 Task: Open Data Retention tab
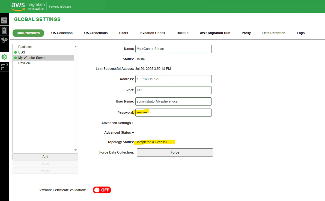[274, 33]
